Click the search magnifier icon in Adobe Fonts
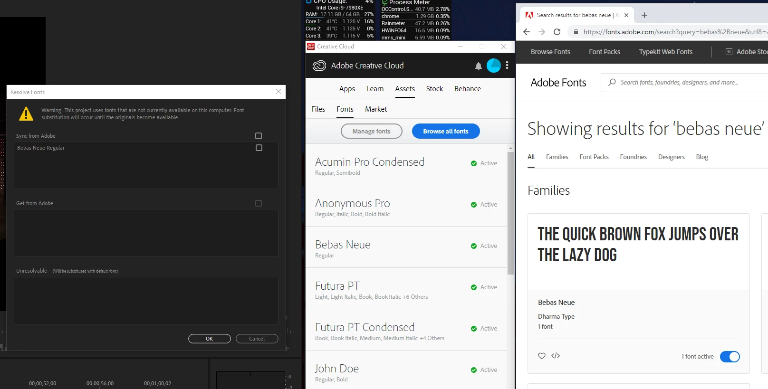The width and height of the screenshot is (768, 389). tap(612, 82)
